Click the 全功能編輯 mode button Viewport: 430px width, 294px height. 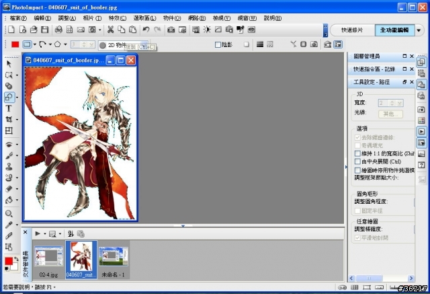coord(394,30)
